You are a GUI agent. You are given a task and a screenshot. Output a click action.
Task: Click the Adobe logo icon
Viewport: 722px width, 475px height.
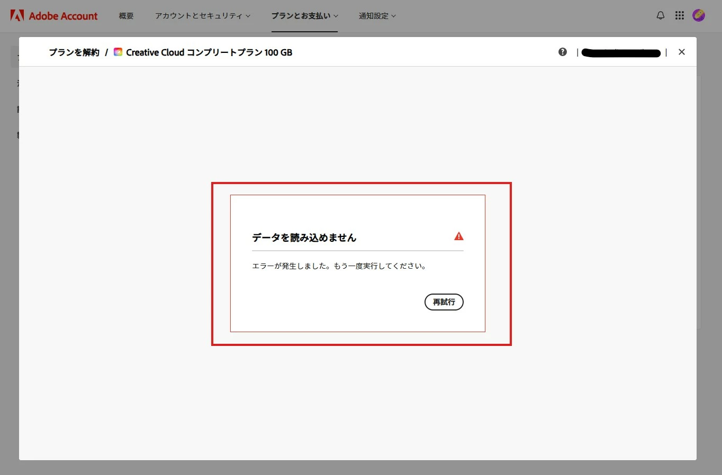17,15
